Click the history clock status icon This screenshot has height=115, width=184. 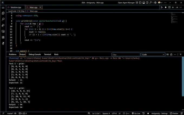pyautogui.click(x=143, y=113)
